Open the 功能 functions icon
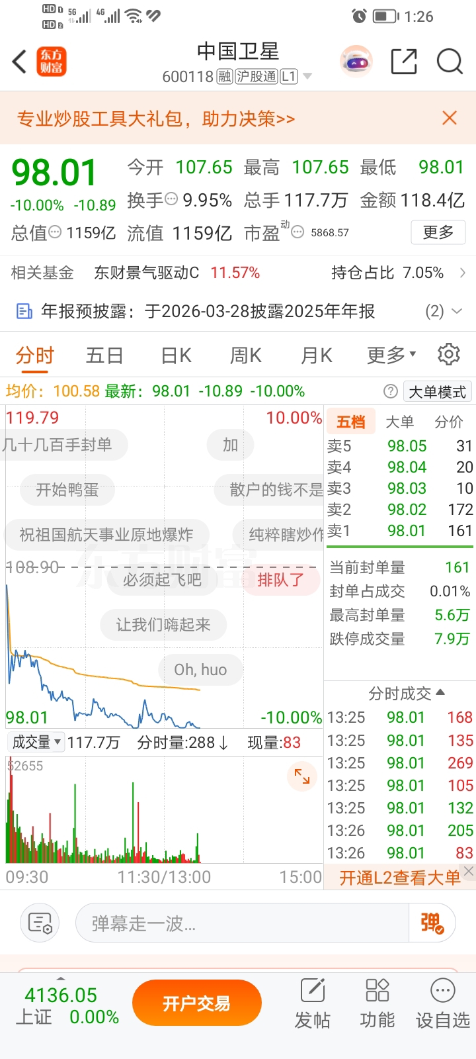Viewport: 476px width, 1059px height. (377, 1003)
